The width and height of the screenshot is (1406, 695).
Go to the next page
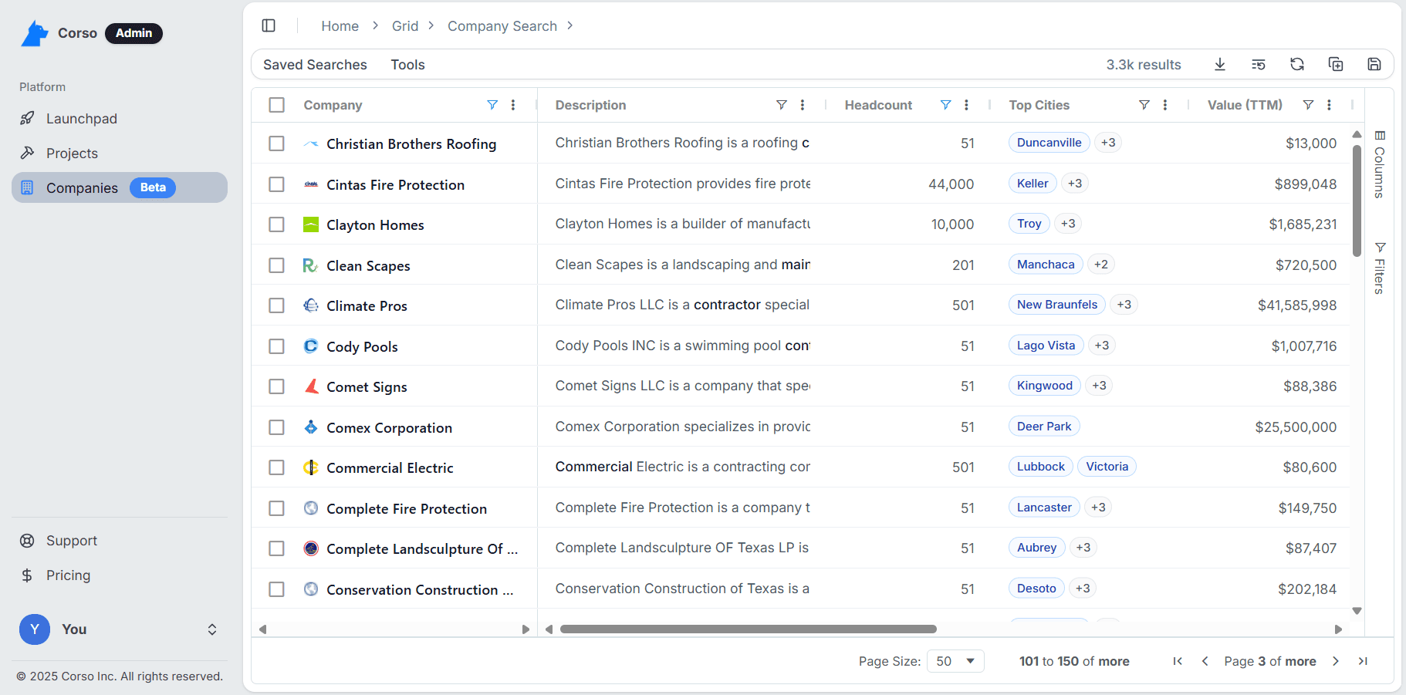tap(1336, 661)
